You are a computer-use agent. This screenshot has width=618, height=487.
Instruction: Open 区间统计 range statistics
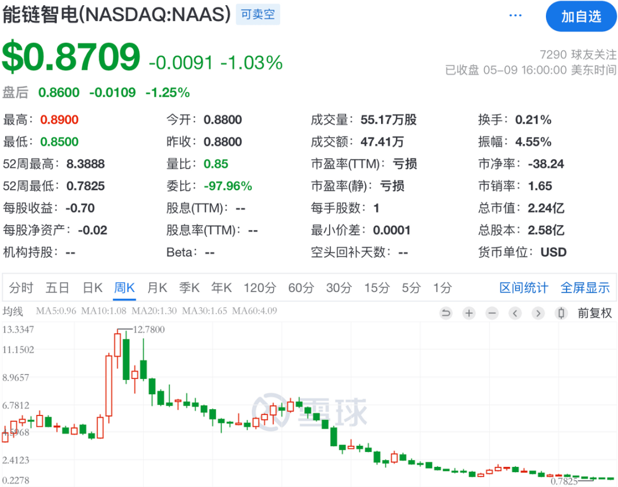tap(524, 288)
